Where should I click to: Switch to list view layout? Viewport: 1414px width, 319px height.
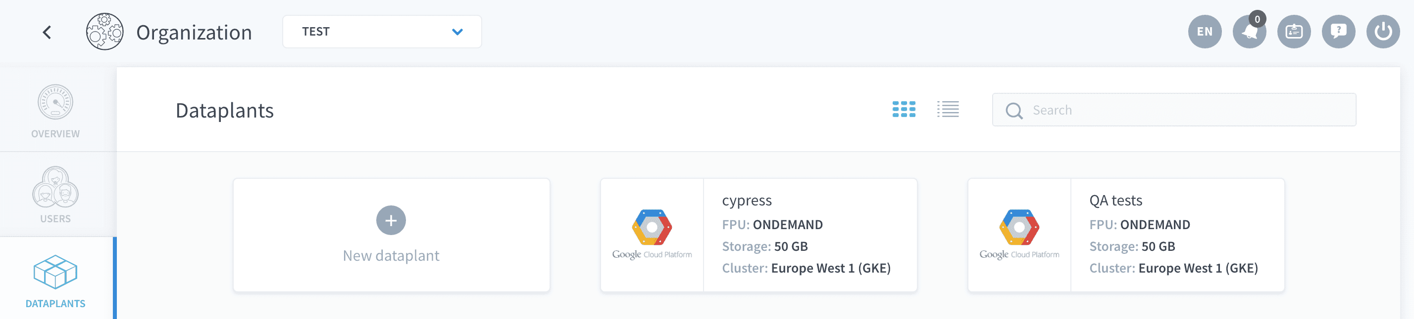pos(948,110)
